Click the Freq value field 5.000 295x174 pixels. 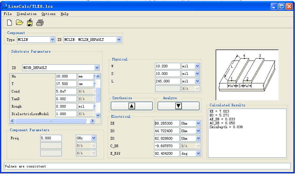click(x=51, y=138)
